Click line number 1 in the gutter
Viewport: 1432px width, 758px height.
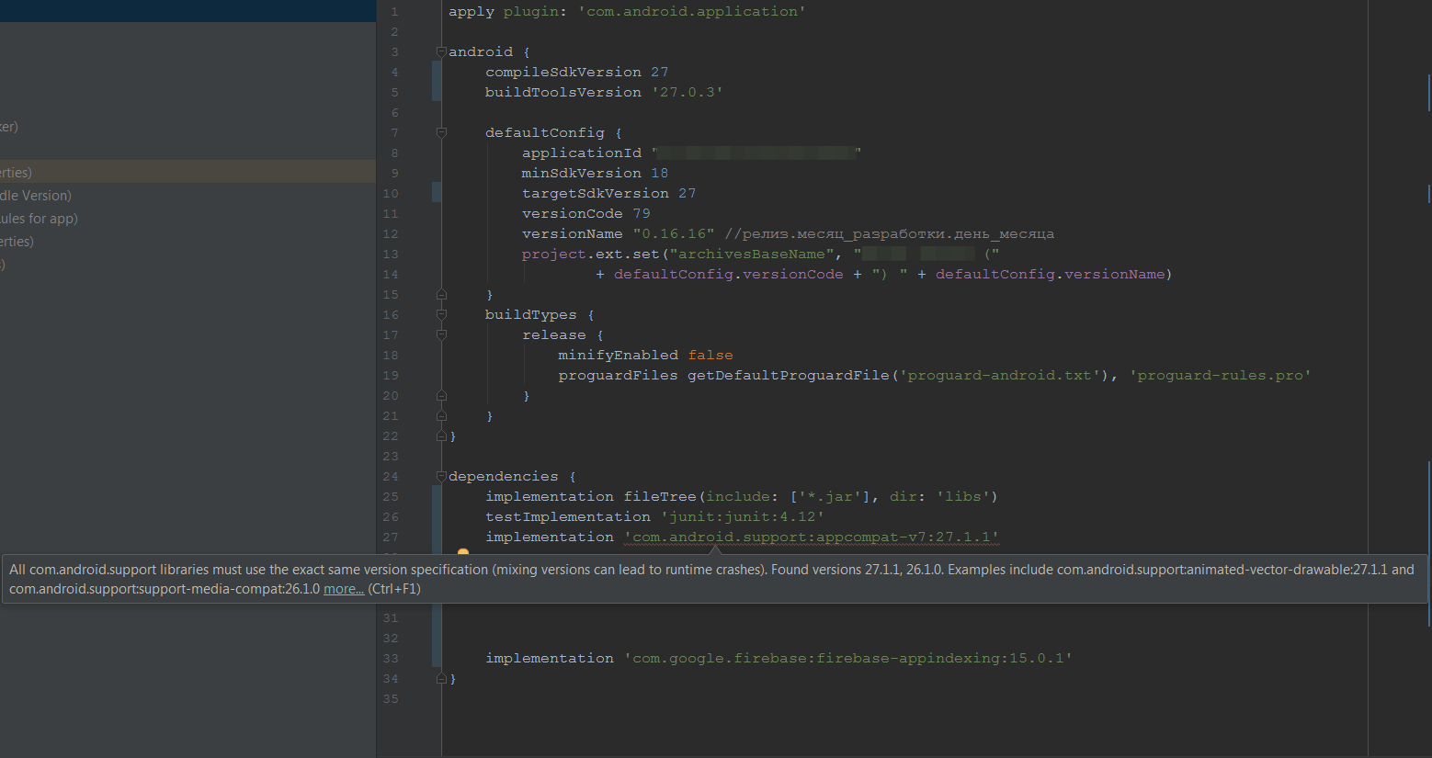click(x=394, y=12)
